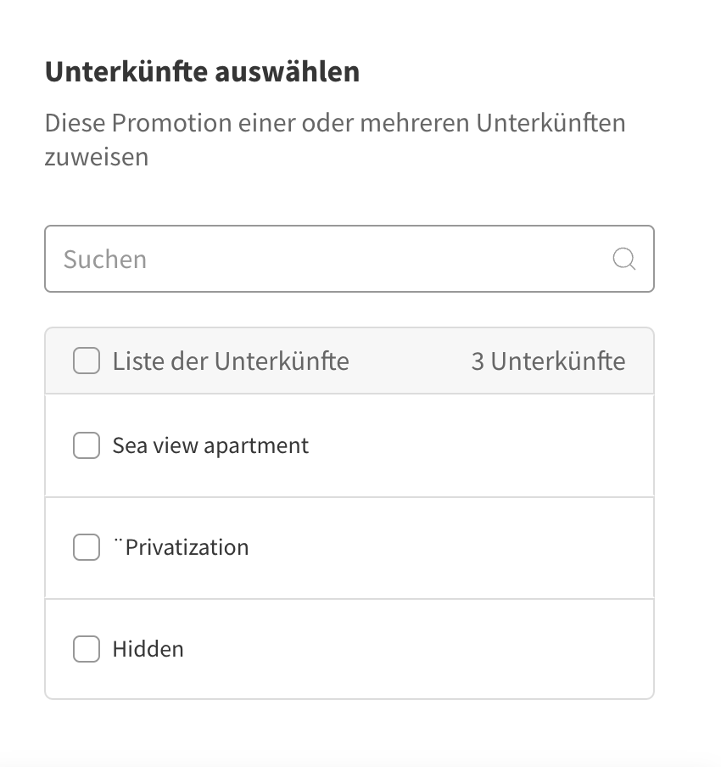Click the ¨Privatization label text
The width and height of the screenshot is (721, 772).
181,547
